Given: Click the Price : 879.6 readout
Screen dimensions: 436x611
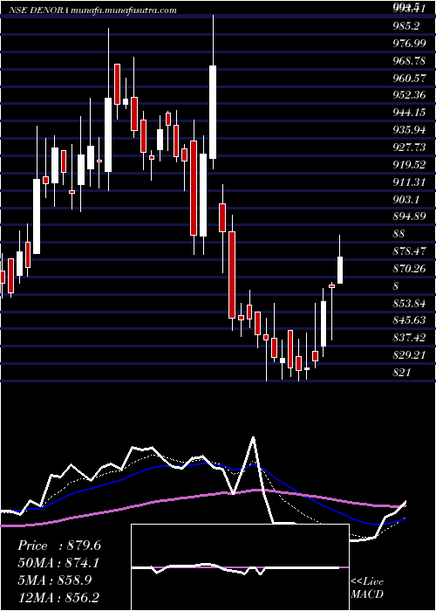Looking at the screenshot, I should 59,546.
